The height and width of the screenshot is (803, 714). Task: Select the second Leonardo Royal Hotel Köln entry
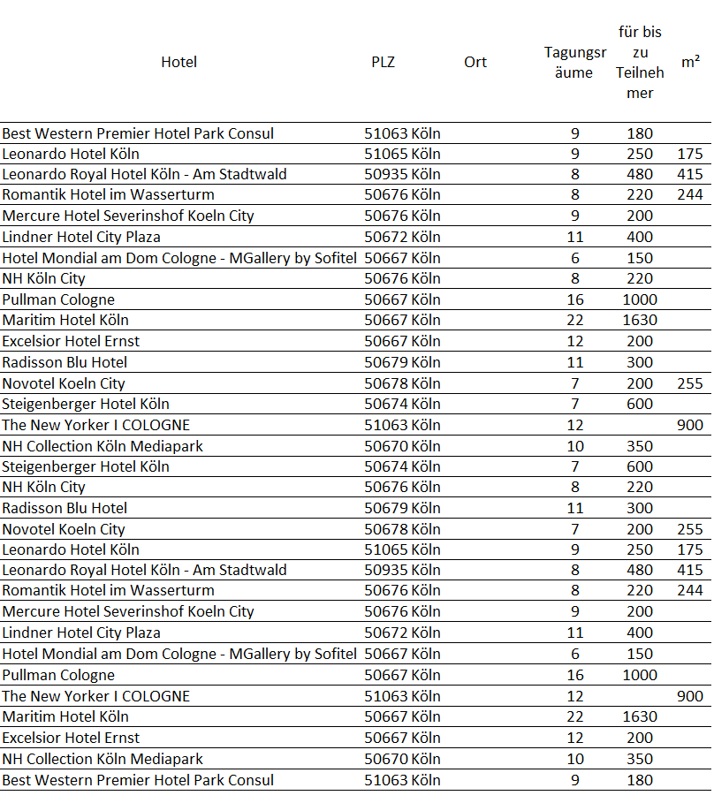144,570
